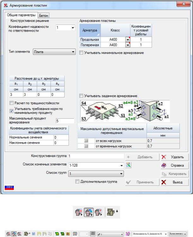Click second yellow frame icon in toolbar strip
The image size is (193, 237).
click(45, 234)
